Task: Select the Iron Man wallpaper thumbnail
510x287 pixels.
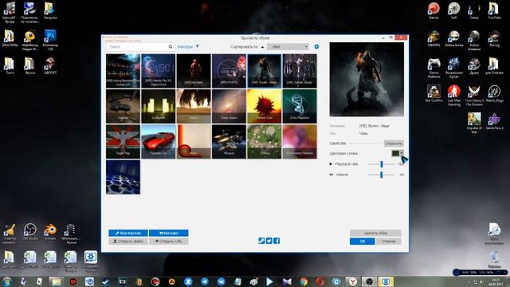Action: (x=194, y=71)
